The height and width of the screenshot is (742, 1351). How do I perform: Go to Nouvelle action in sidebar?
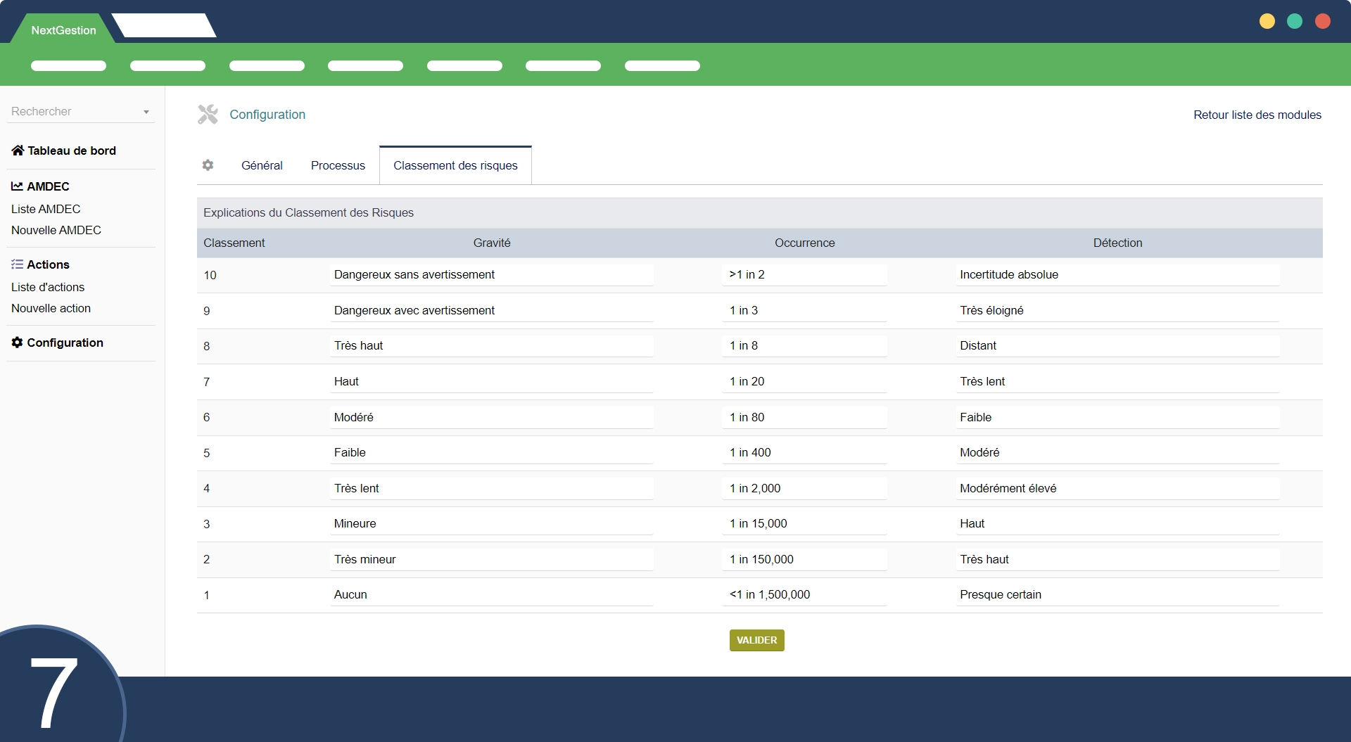pyautogui.click(x=51, y=308)
